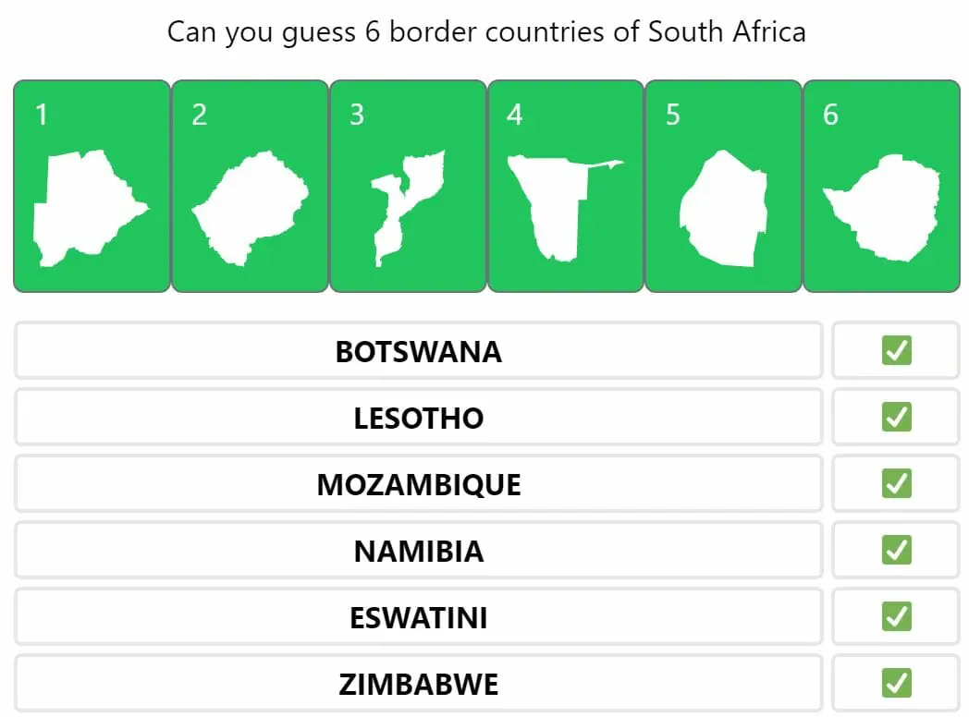Click the green check beside Lesotho

pos(896,417)
